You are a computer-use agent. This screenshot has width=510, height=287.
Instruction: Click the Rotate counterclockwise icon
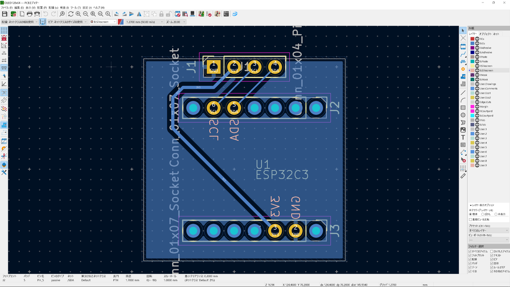pyautogui.click(x=116, y=14)
